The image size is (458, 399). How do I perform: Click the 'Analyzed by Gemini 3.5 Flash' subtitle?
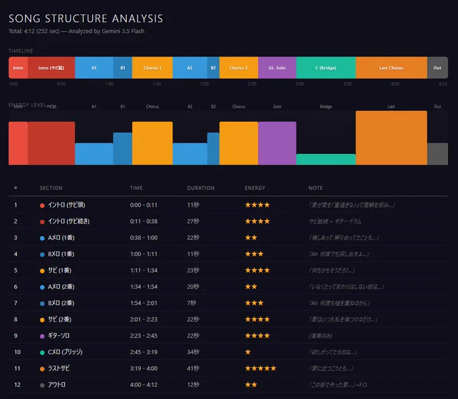coord(106,31)
